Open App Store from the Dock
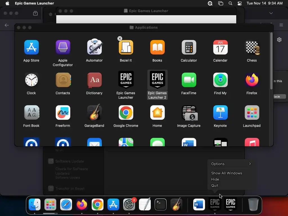 pos(113,204)
